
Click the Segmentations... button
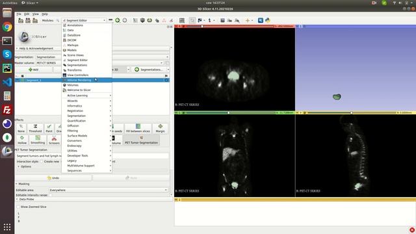tap(149, 70)
